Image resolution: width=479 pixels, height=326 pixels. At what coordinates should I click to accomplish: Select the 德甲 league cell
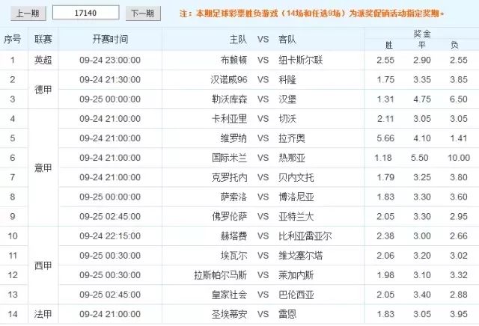43,90
